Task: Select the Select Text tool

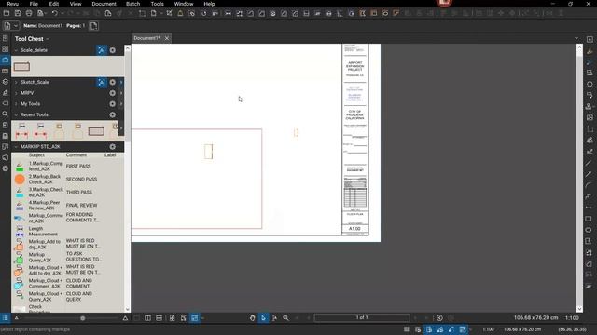Action: (274, 318)
